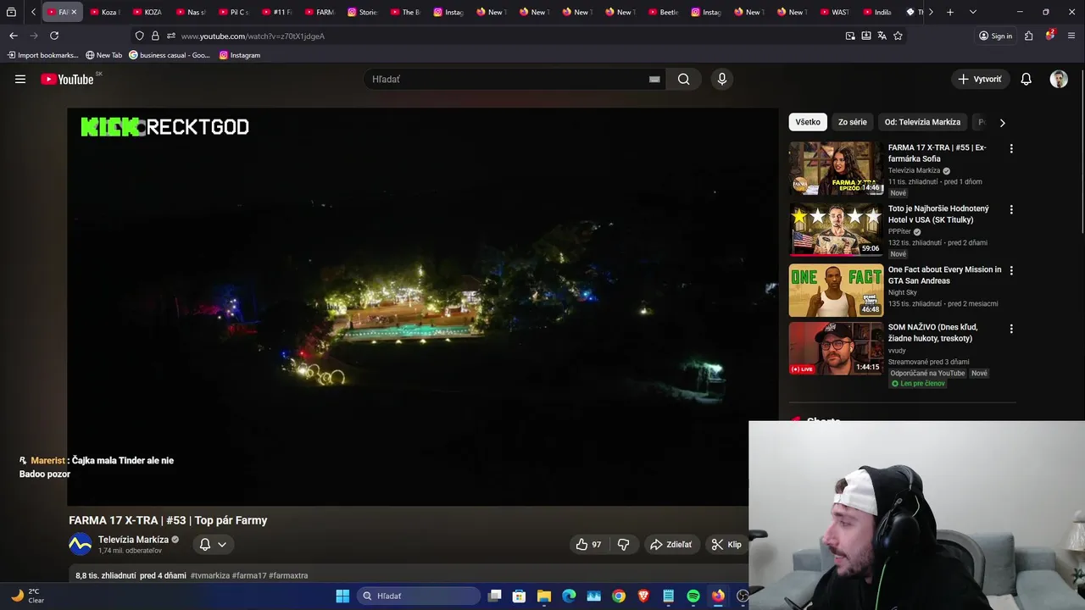Click the browser address bar URL
The height and width of the screenshot is (610, 1085).
coord(253,36)
